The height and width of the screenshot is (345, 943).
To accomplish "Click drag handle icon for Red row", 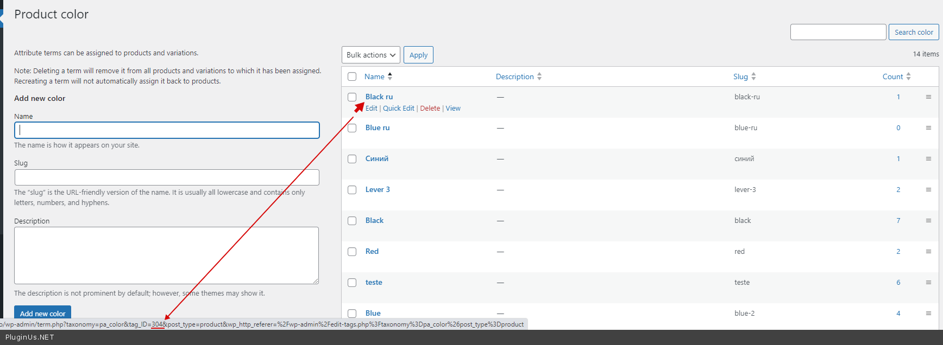I will click(x=928, y=252).
